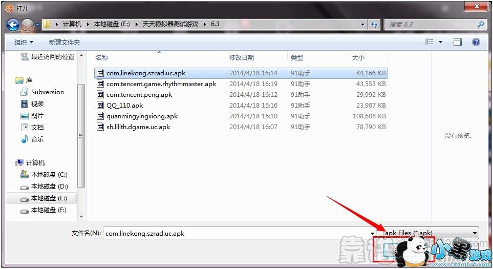
Task: Click the change view icon
Action: (429, 42)
